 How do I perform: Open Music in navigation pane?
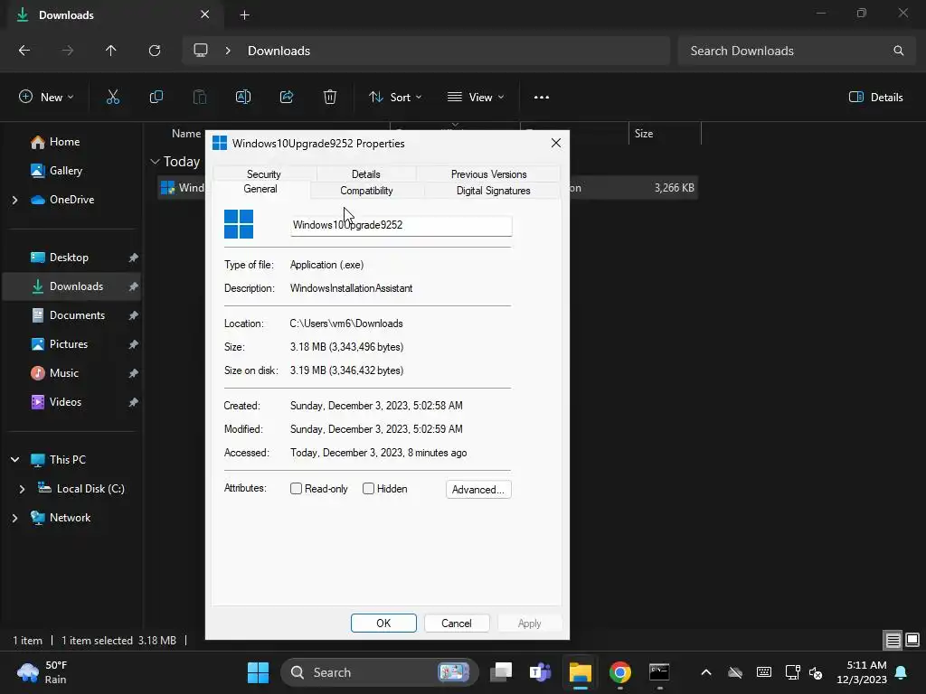[x=64, y=373]
